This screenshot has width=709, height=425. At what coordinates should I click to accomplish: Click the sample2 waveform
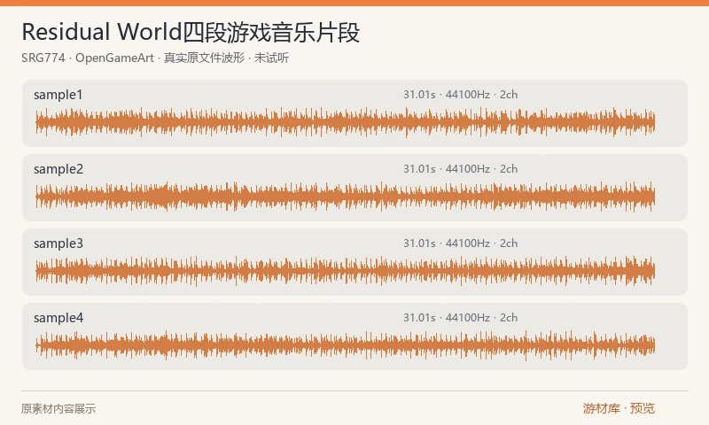pyautogui.click(x=346, y=197)
